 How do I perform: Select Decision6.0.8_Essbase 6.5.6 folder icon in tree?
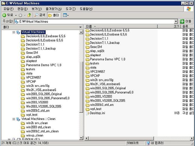click(23, 36)
